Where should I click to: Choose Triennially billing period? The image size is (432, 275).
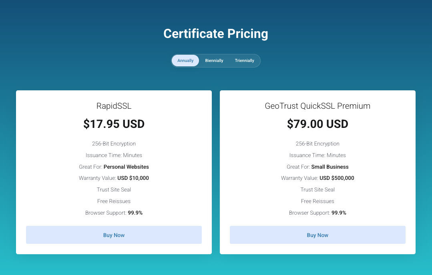244,60
